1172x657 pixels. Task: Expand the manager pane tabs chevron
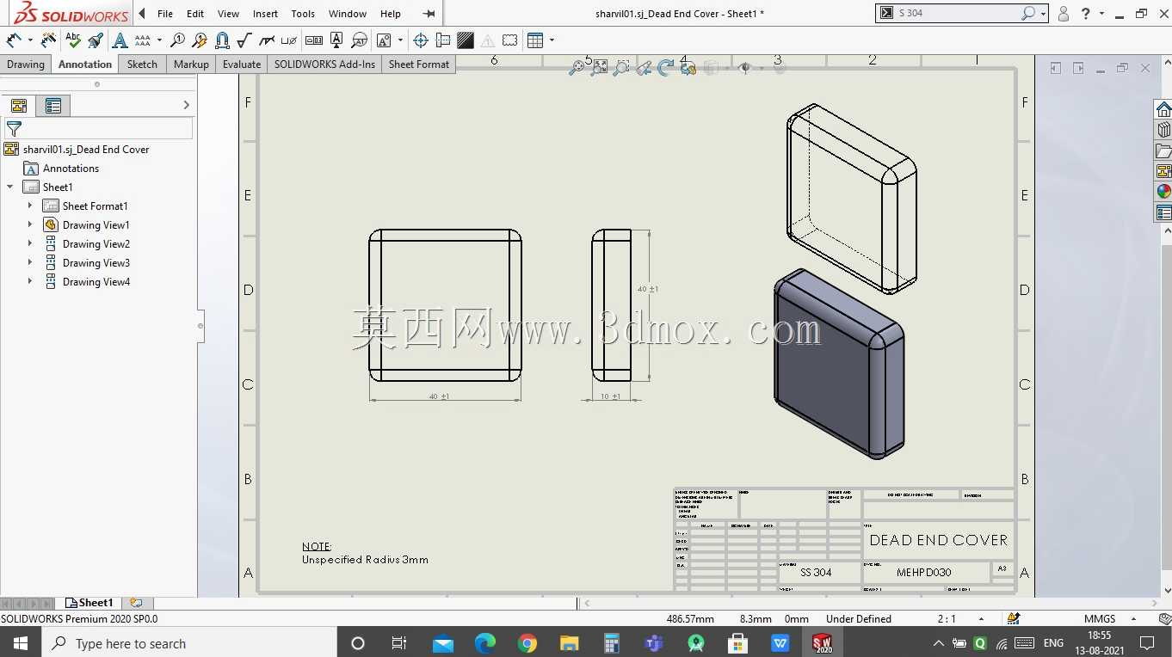tap(187, 105)
